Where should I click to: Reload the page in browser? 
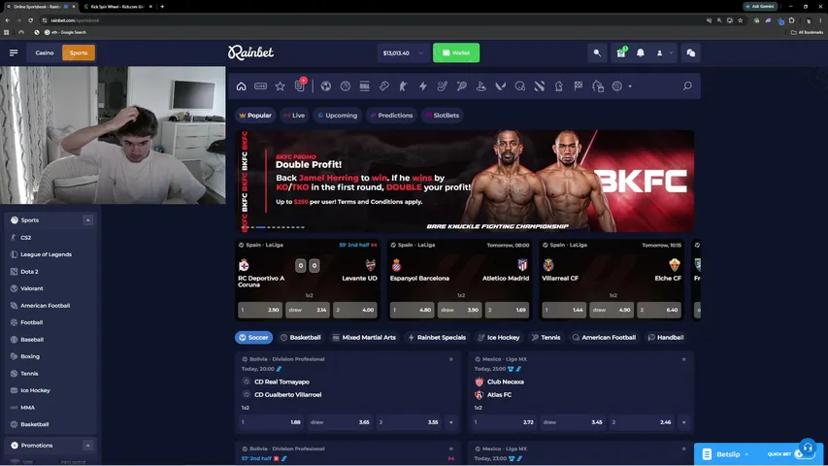[31, 20]
